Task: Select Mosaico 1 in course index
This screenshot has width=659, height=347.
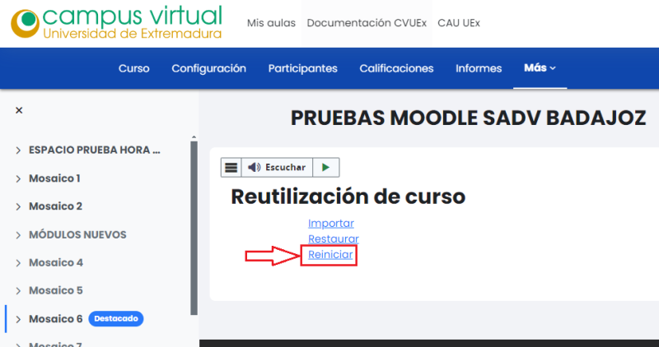Action: [x=54, y=178]
